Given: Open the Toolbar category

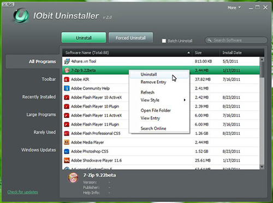Looking at the screenshot, I should click(x=49, y=79).
